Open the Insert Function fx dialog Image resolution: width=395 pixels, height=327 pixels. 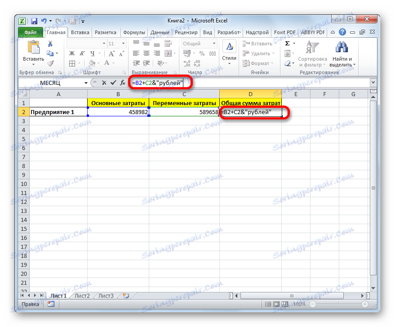[x=122, y=83]
